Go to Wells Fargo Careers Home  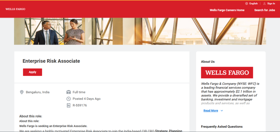point(227,10)
